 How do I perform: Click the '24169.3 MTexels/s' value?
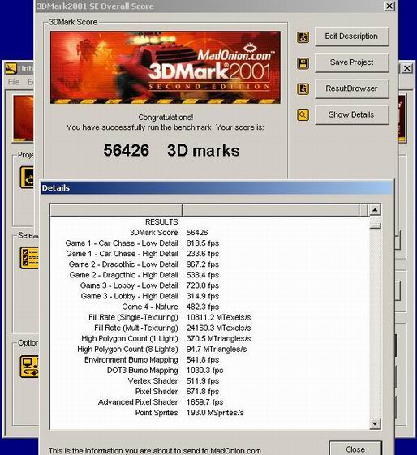coord(218,328)
